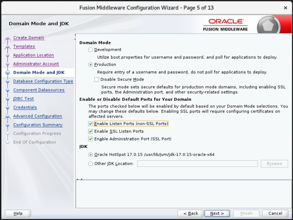
Task: Click the step marker icon beside Administrator Account
Action: click(8, 64)
